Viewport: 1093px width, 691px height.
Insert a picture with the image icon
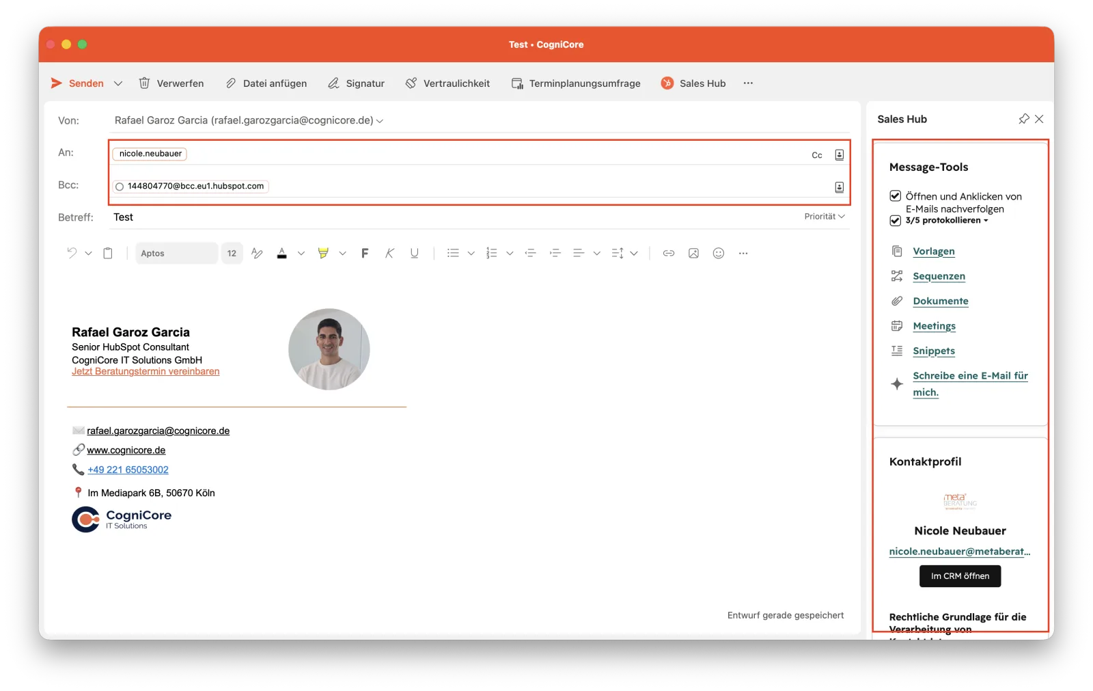coord(693,254)
